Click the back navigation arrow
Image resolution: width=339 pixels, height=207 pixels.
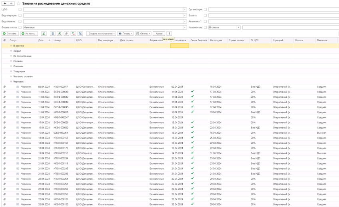[5, 3]
